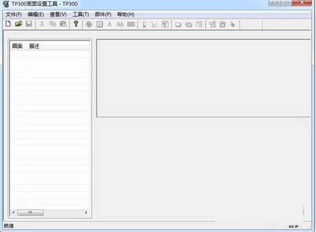
Task: Click the trend line chart icon
Action: [155, 25]
